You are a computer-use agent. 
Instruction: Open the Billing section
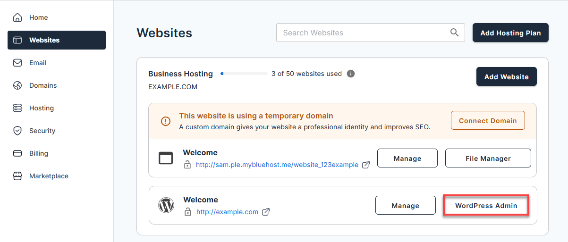[x=57, y=153]
